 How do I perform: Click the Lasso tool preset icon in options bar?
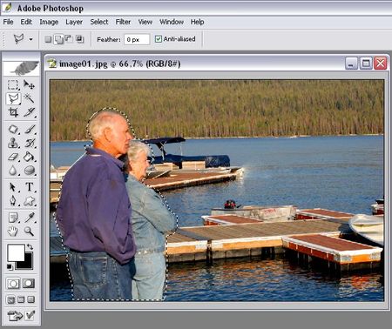[19, 38]
